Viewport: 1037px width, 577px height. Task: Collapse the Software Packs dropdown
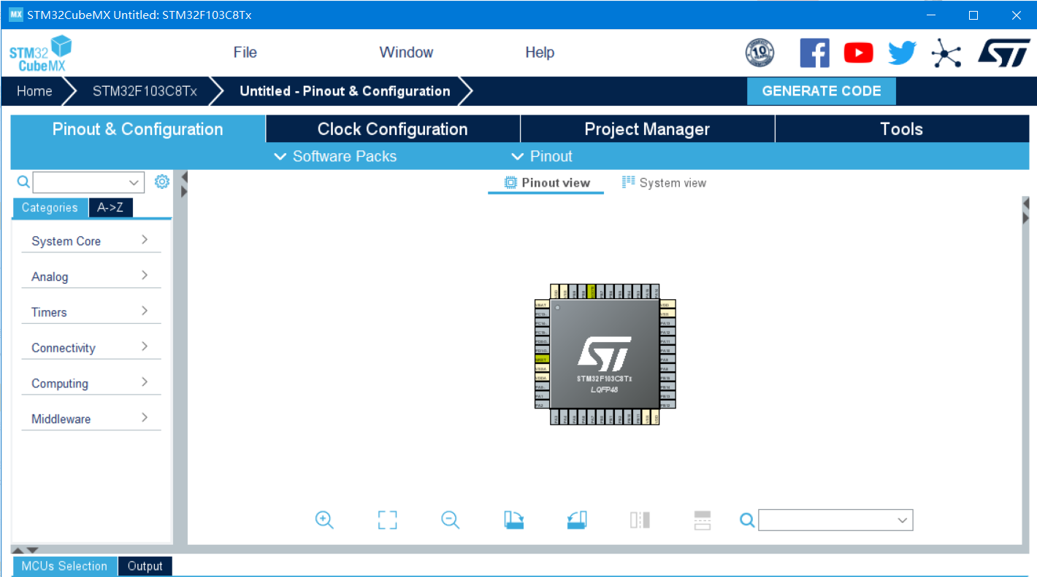pyautogui.click(x=334, y=155)
